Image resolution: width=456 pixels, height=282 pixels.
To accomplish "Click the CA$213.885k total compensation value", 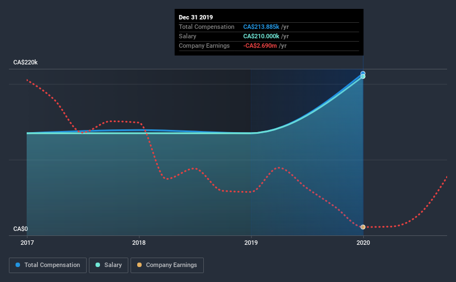I will click(x=261, y=27).
